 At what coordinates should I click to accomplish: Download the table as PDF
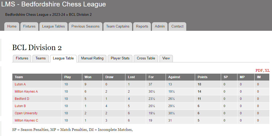tap(259, 70)
